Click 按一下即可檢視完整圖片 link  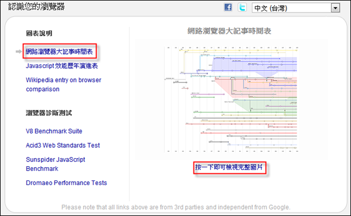(229, 167)
